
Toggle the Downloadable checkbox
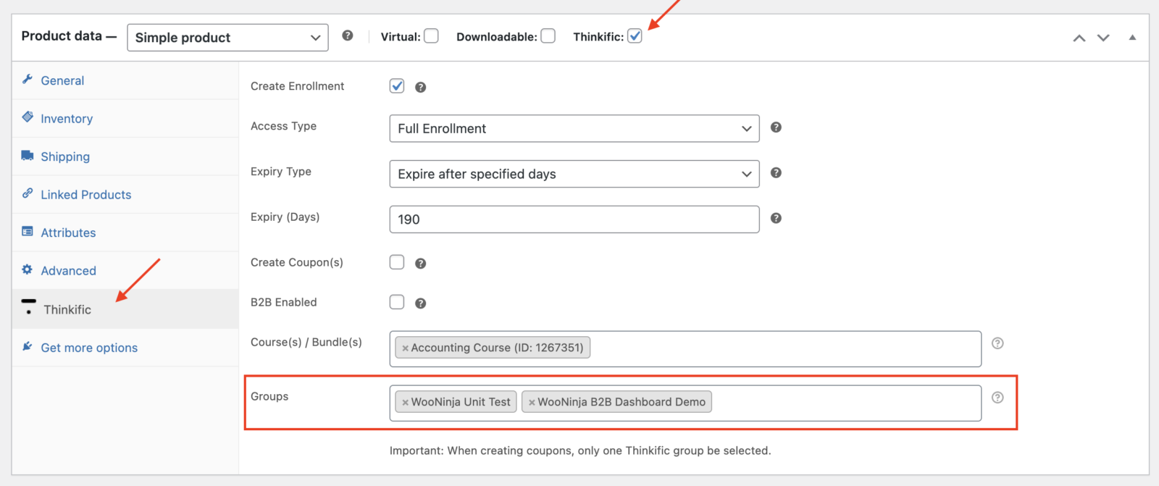click(548, 36)
